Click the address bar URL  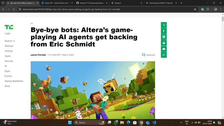71,9
